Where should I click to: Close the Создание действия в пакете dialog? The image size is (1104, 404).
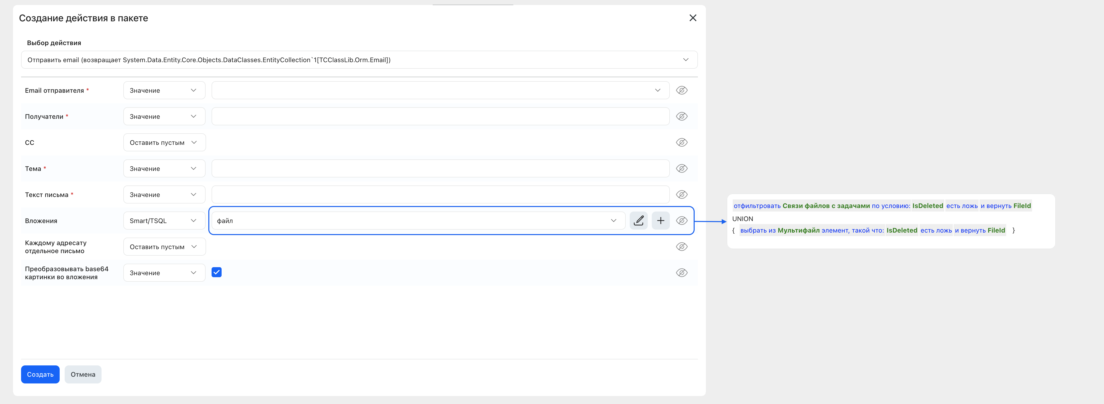[x=693, y=18]
